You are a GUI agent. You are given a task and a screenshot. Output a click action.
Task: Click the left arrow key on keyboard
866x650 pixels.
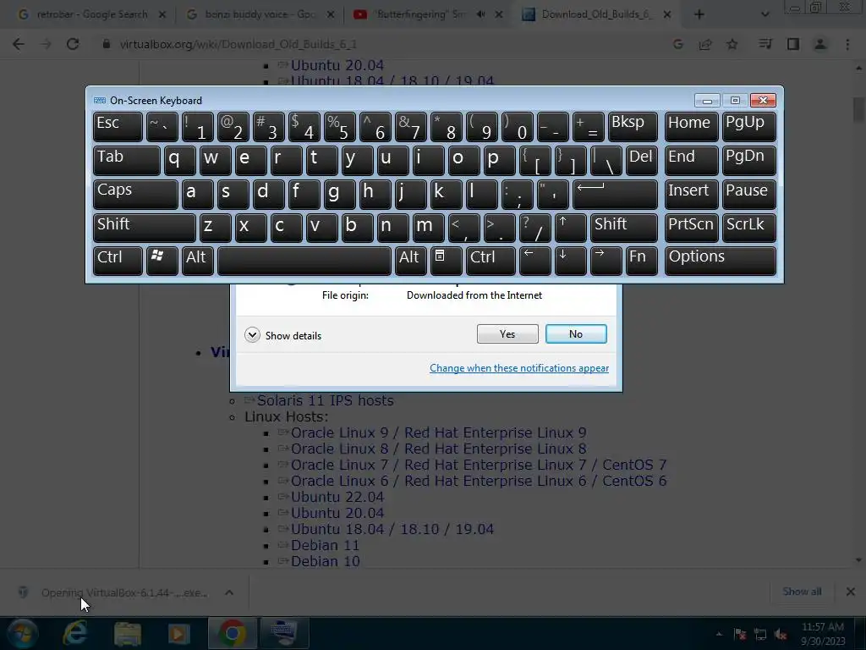(x=534, y=261)
